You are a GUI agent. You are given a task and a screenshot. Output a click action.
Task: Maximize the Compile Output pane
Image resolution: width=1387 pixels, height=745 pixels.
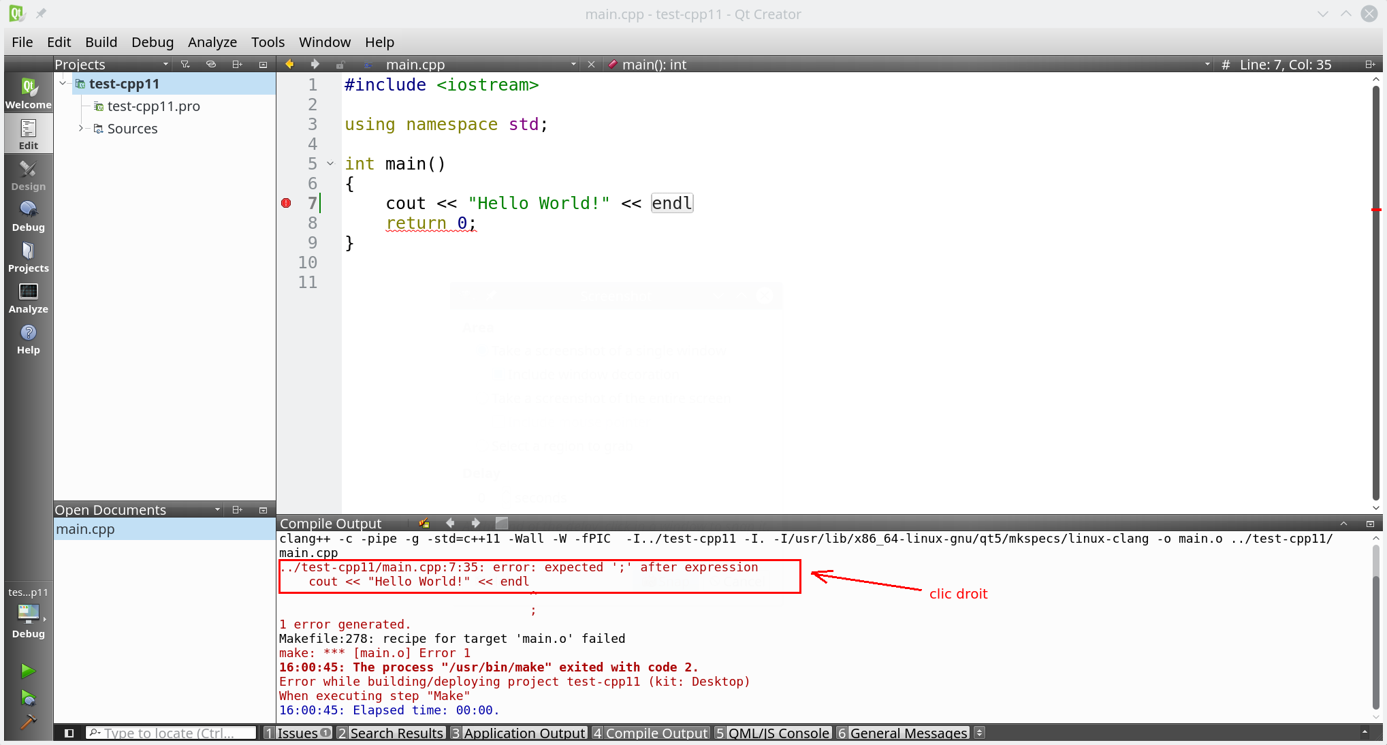pos(1343,523)
